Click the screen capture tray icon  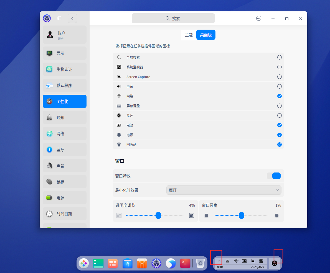coord(253,261)
